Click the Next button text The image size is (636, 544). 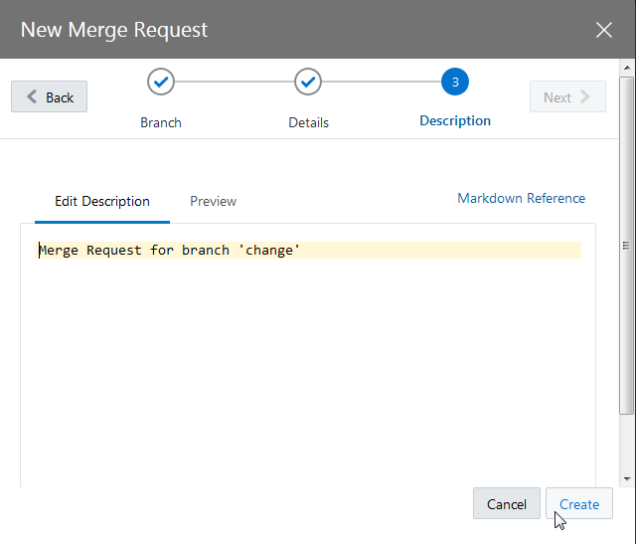[x=556, y=97]
